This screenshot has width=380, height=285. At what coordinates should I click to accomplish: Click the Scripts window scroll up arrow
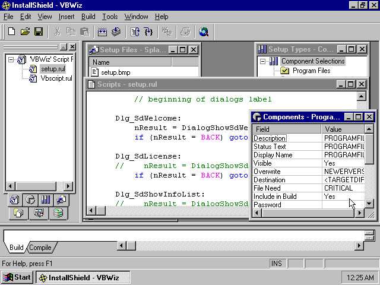[x=362, y=96]
